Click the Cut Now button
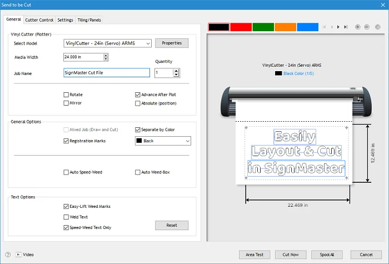The image size is (389, 264). pyautogui.click(x=291, y=255)
